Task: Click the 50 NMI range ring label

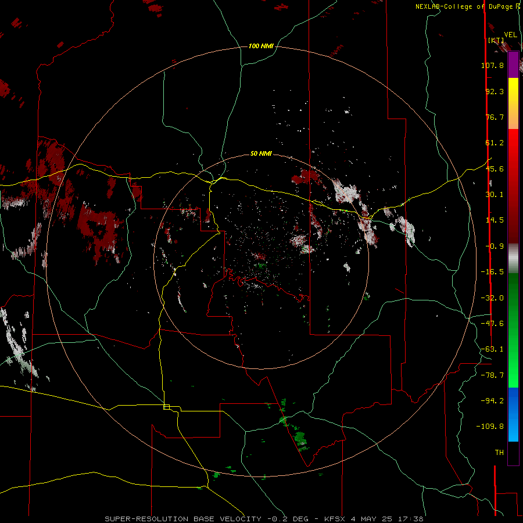Action: pos(261,153)
